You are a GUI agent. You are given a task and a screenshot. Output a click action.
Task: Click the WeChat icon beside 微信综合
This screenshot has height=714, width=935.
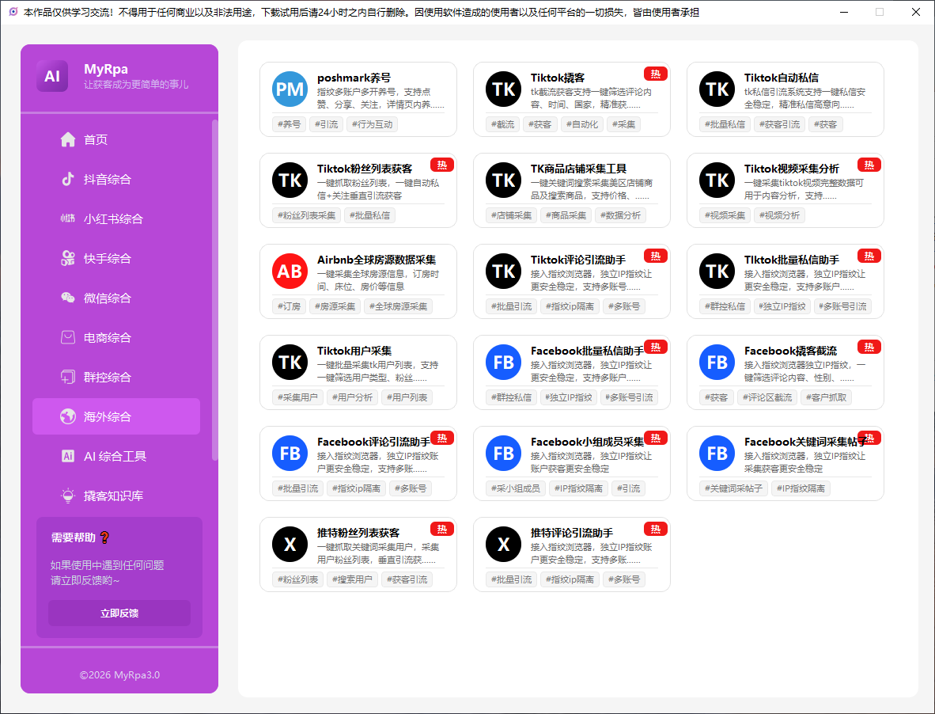pyautogui.click(x=68, y=298)
